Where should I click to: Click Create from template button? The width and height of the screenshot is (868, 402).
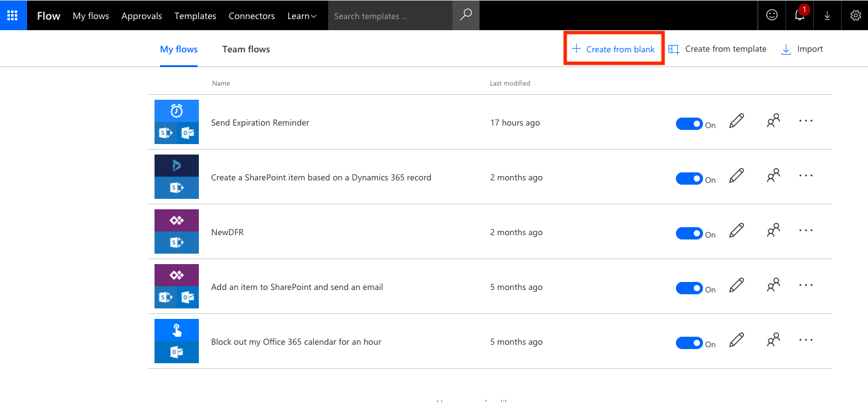pyautogui.click(x=718, y=49)
